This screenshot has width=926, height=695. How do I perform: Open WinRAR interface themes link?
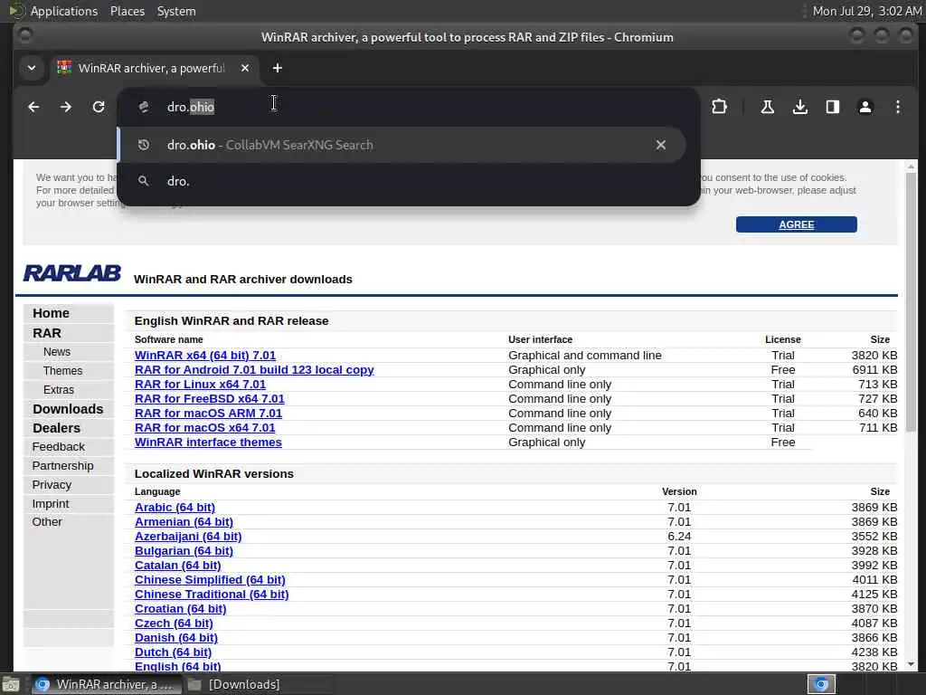pyautogui.click(x=208, y=442)
